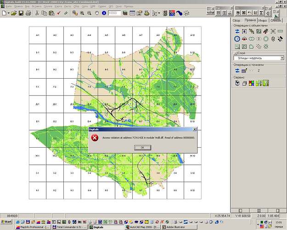This screenshot has width=287, height=230.
Task: Click the diagonal black bars icon
Action: point(280,39)
